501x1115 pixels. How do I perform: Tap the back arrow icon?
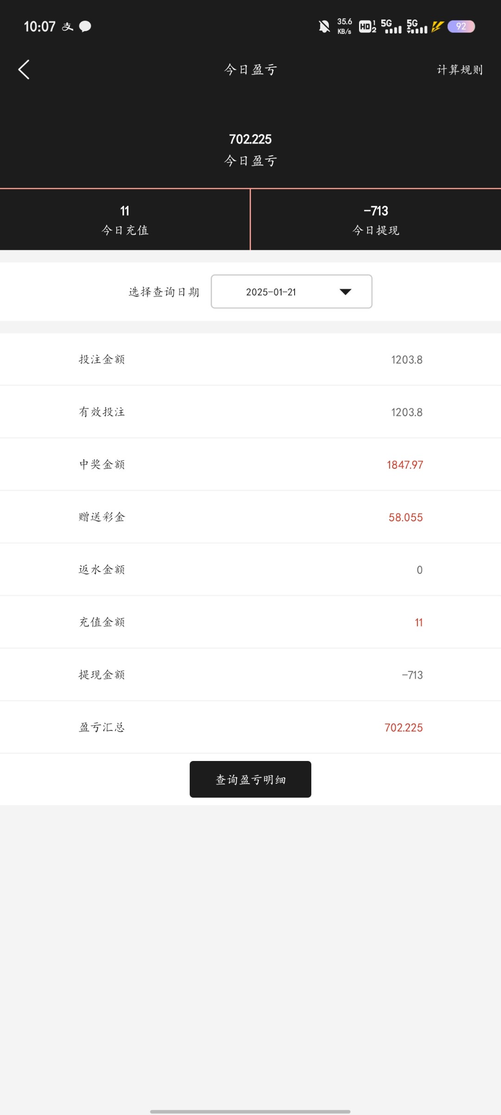pyautogui.click(x=24, y=70)
